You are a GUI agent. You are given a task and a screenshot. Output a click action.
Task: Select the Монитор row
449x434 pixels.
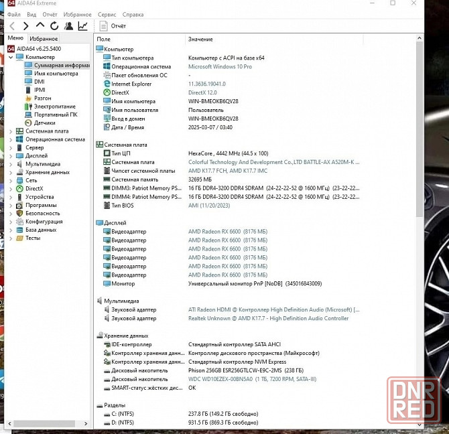pyautogui.click(x=212, y=283)
